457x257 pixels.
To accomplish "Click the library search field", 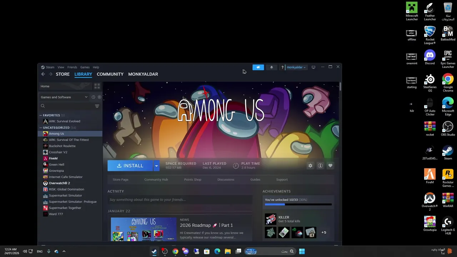I will coord(66,106).
